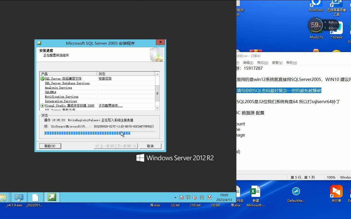Open the _2022051... desktop file

point(34,205)
